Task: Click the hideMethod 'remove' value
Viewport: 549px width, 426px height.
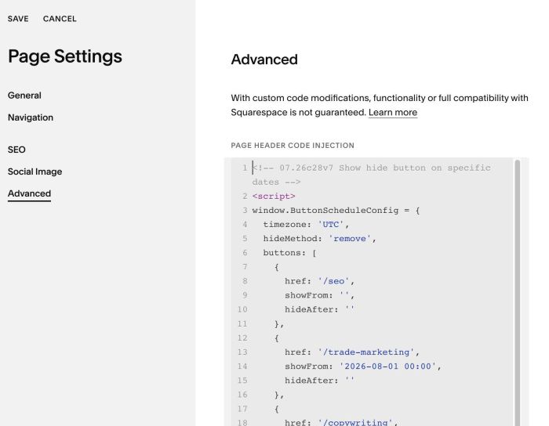Action: point(350,239)
